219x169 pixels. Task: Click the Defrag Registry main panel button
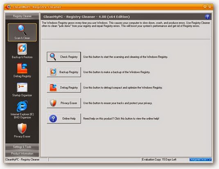click(64, 88)
